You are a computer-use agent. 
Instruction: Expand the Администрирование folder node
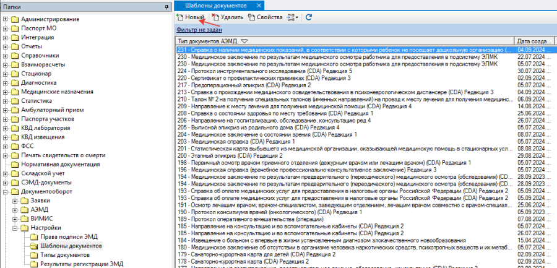point(6,19)
